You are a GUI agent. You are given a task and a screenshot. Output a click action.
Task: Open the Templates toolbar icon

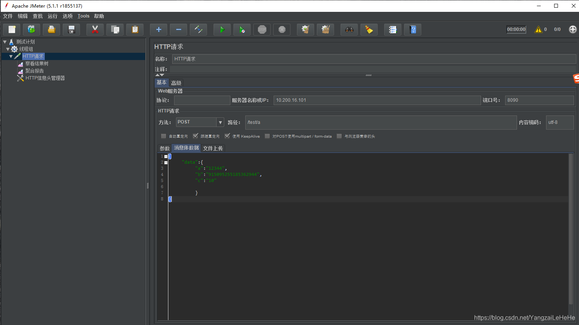coord(31,29)
